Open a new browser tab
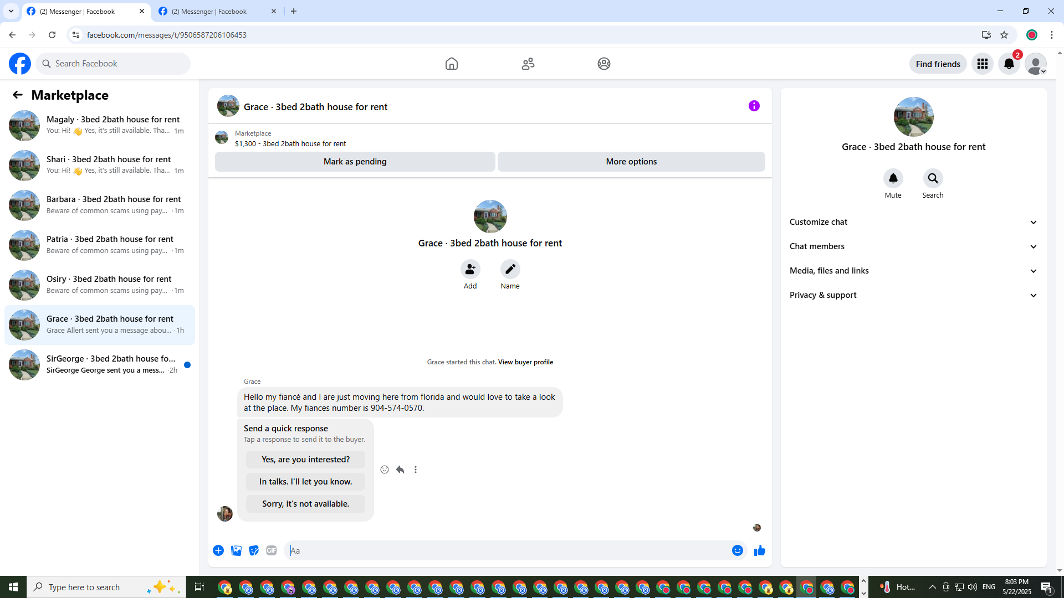The image size is (1064, 598). point(294,11)
